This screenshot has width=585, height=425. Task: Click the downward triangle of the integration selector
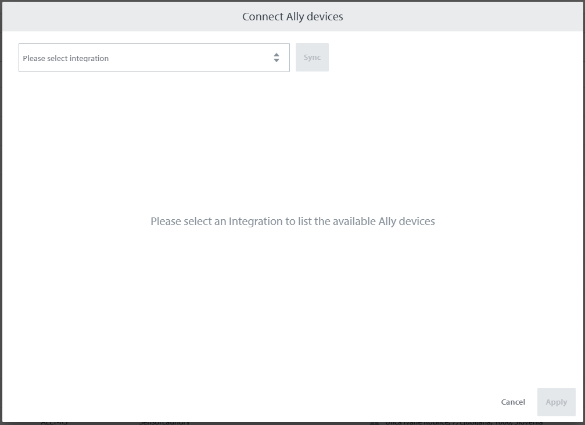277,60
